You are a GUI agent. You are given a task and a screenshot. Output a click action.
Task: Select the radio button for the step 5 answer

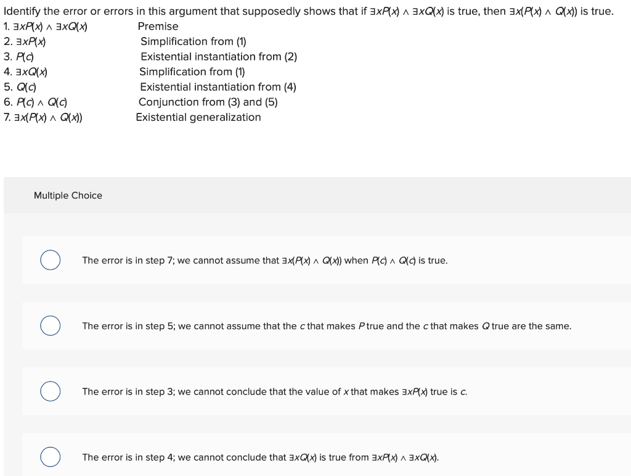click(50, 326)
